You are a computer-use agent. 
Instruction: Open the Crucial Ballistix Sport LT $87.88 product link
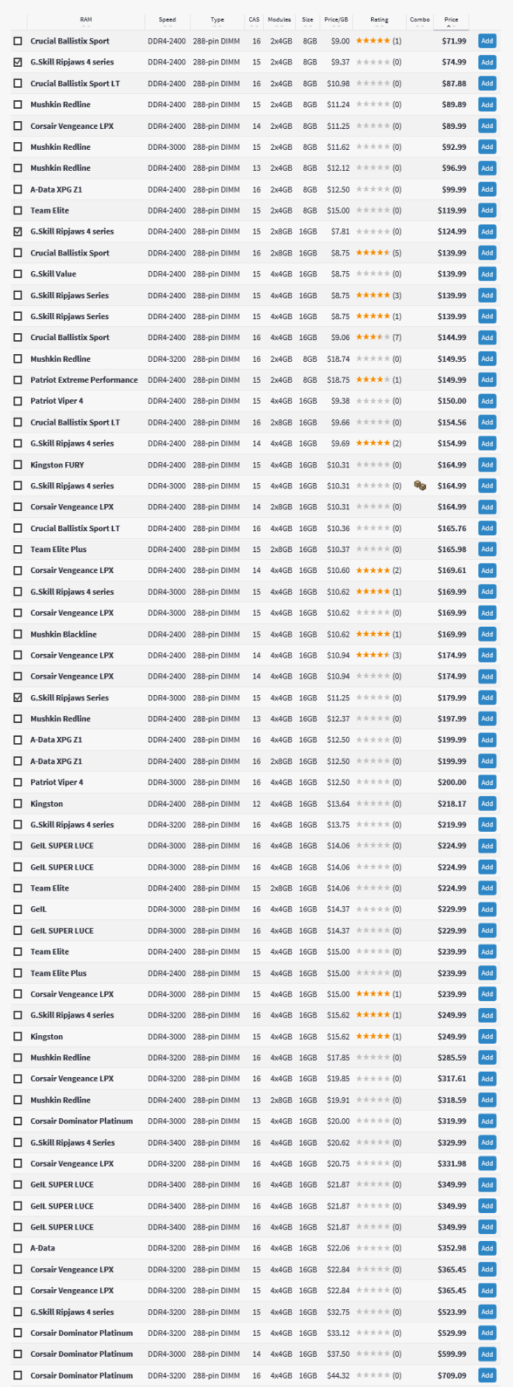pyautogui.click(x=75, y=83)
